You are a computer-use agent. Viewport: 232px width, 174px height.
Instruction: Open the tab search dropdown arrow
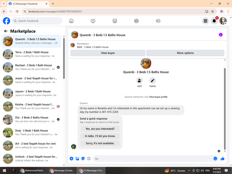pos(4,4)
